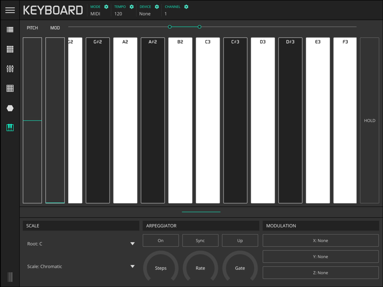This screenshot has width=383, height=287.
Task: Select the keyboard view icon in sidebar
Action: point(10,128)
